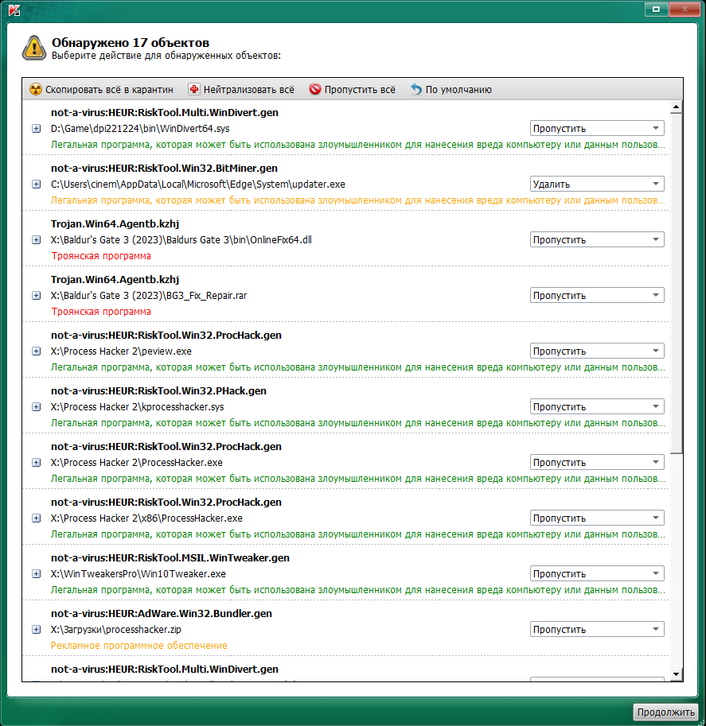Click the orange description under updater.exe
706x726 pixels.
(358, 200)
